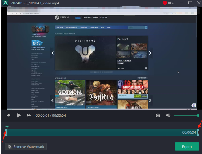202x154 pixels.
Task: Click the Session game offer card
Action: pos(70,94)
